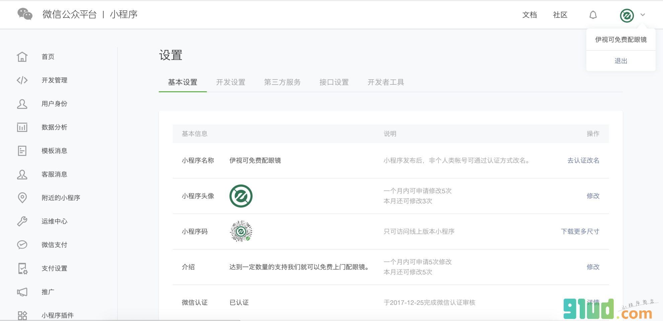663x321 pixels.
Task: Select the 基本设置 tab
Action: point(183,82)
